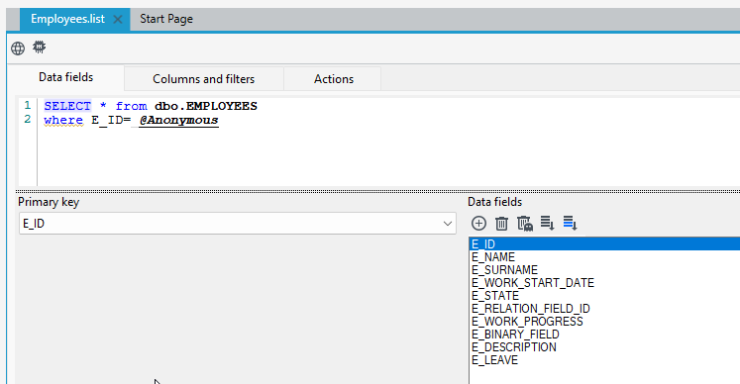Image resolution: width=740 pixels, height=384 pixels.
Task: Click SELECT keyword on line 1
Action: point(67,106)
